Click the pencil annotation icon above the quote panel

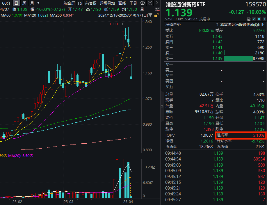point(254,19)
